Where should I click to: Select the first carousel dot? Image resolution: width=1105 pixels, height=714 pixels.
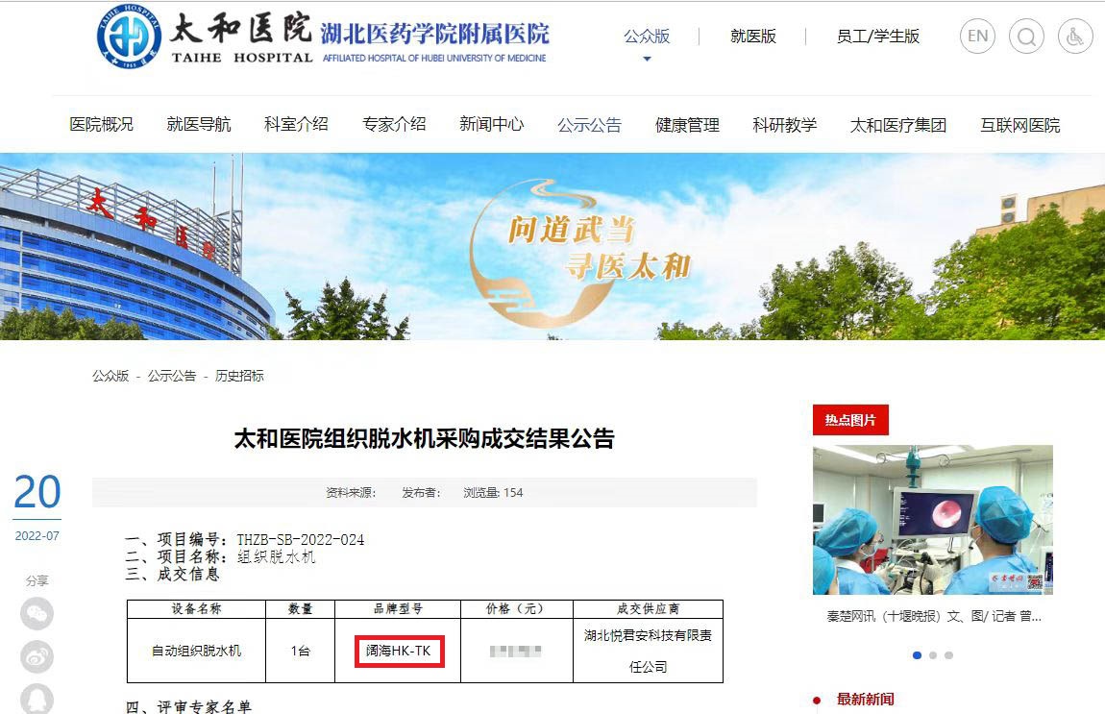917,655
